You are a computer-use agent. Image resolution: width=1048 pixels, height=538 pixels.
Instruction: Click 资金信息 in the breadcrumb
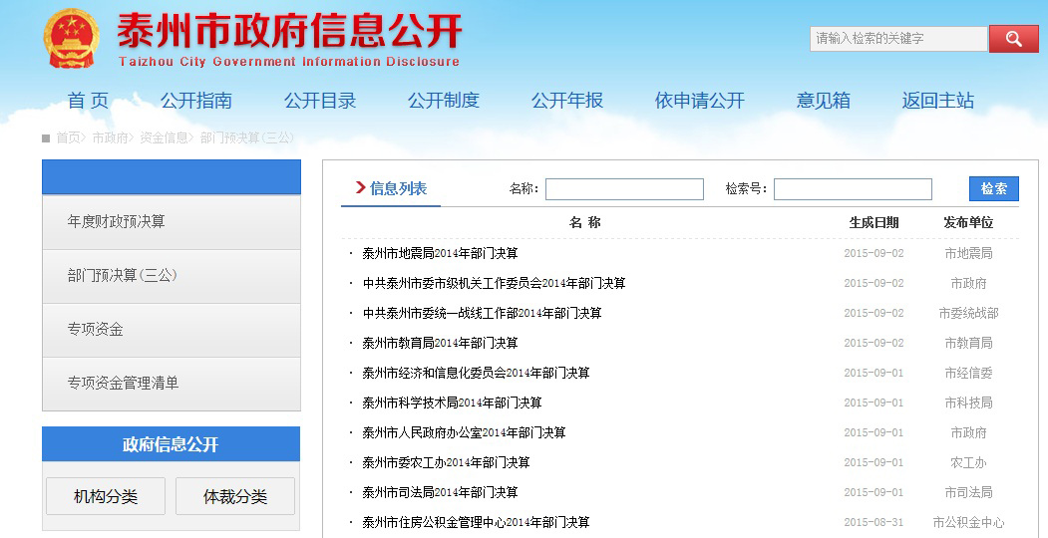pyautogui.click(x=164, y=137)
